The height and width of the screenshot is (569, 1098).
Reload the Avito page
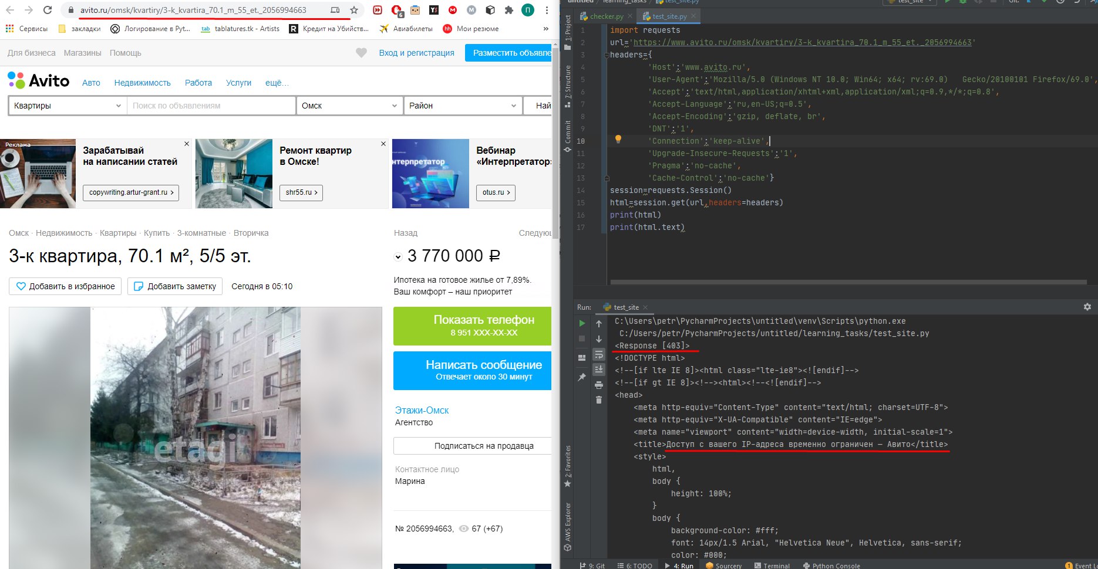(48, 10)
